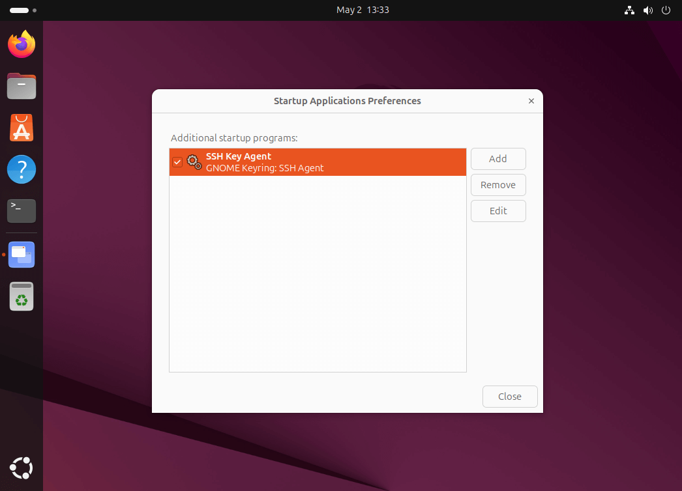The image size is (682, 491).
Task: Open the power menu icon
Action: pyautogui.click(x=666, y=10)
